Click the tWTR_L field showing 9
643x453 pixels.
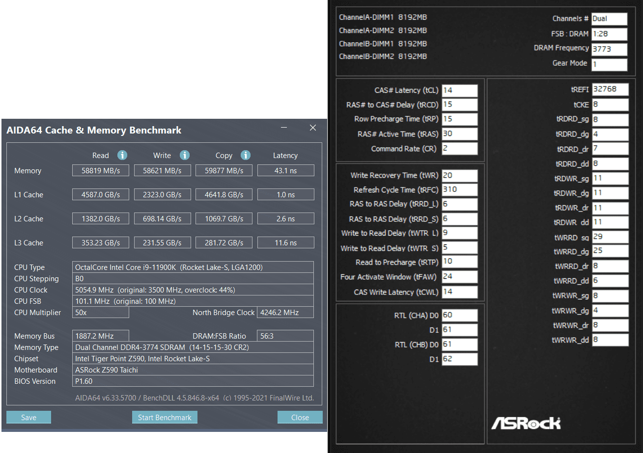(459, 233)
